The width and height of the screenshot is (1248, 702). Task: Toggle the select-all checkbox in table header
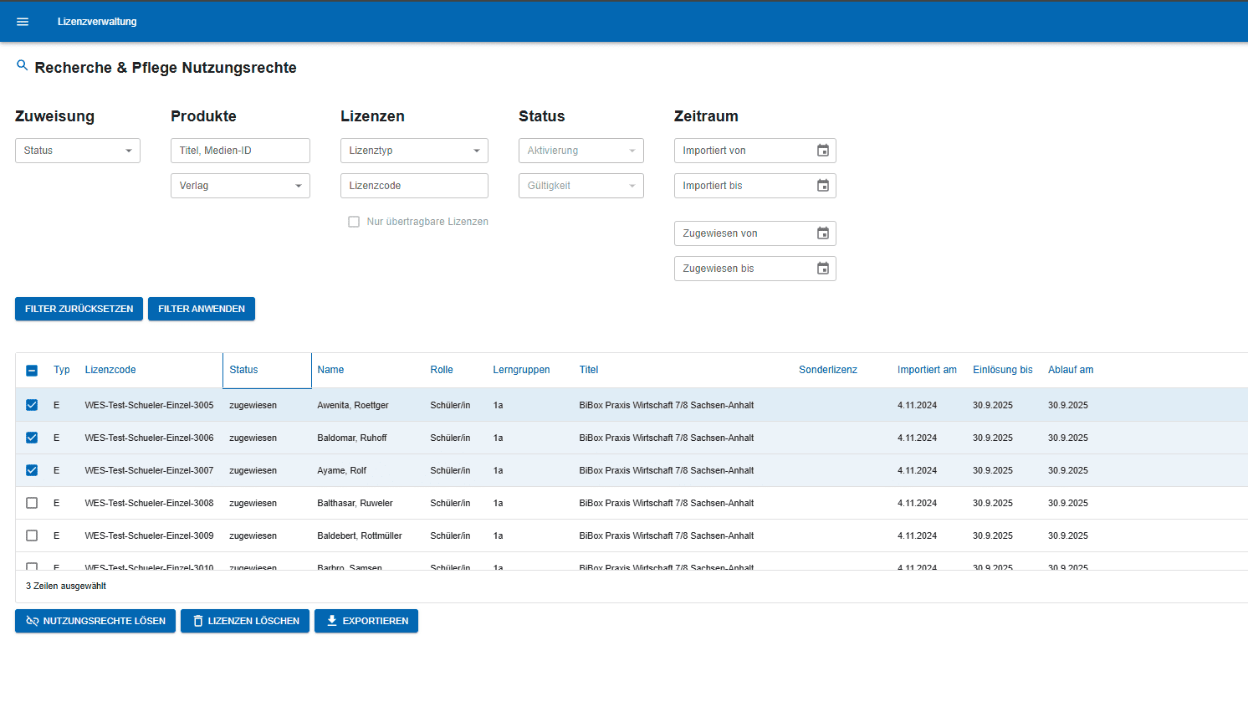click(x=32, y=371)
